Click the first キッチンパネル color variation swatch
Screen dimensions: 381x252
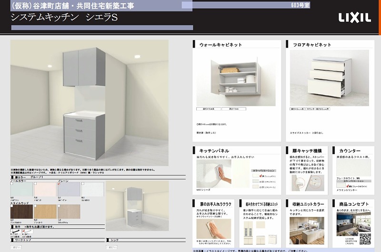point(256,175)
